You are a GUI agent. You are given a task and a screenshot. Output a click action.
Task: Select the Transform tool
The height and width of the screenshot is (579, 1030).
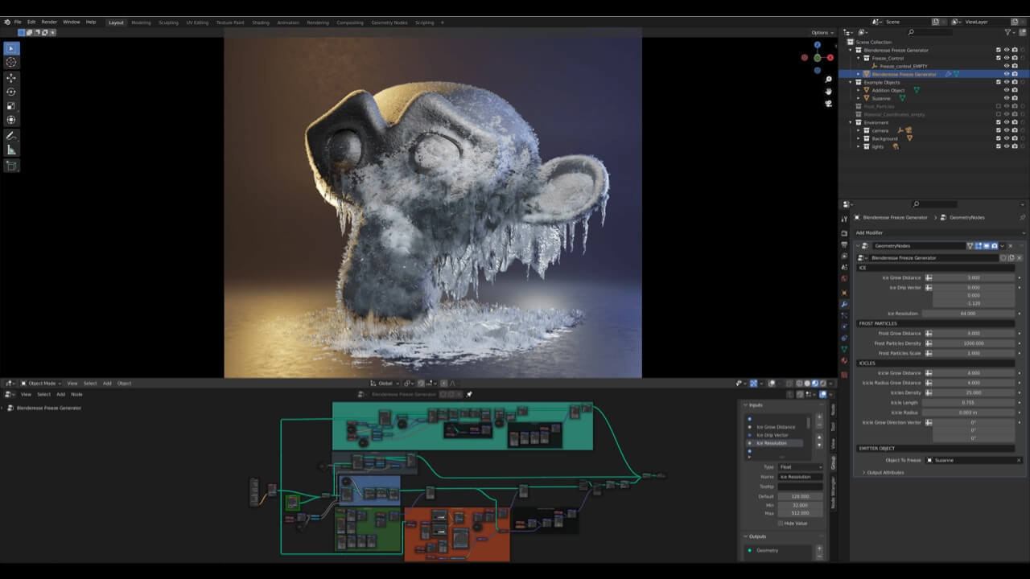11,120
